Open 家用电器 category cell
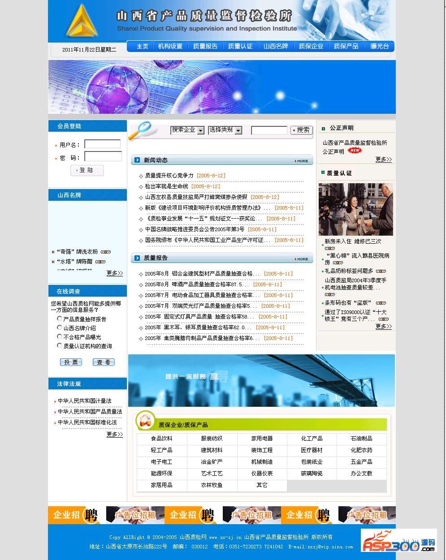 (x=262, y=439)
